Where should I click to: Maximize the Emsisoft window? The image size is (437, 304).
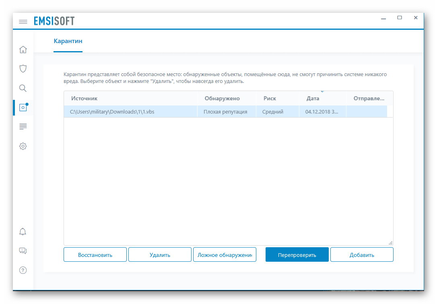pyautogui.click(x=400, y=18)
